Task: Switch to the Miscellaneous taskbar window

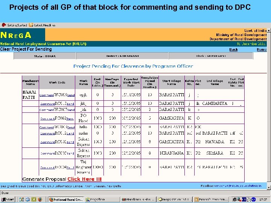Action: coord(139,200)
